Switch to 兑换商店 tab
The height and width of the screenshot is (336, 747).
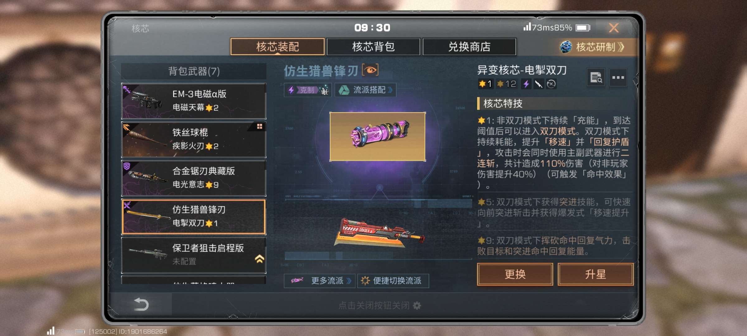469,47
